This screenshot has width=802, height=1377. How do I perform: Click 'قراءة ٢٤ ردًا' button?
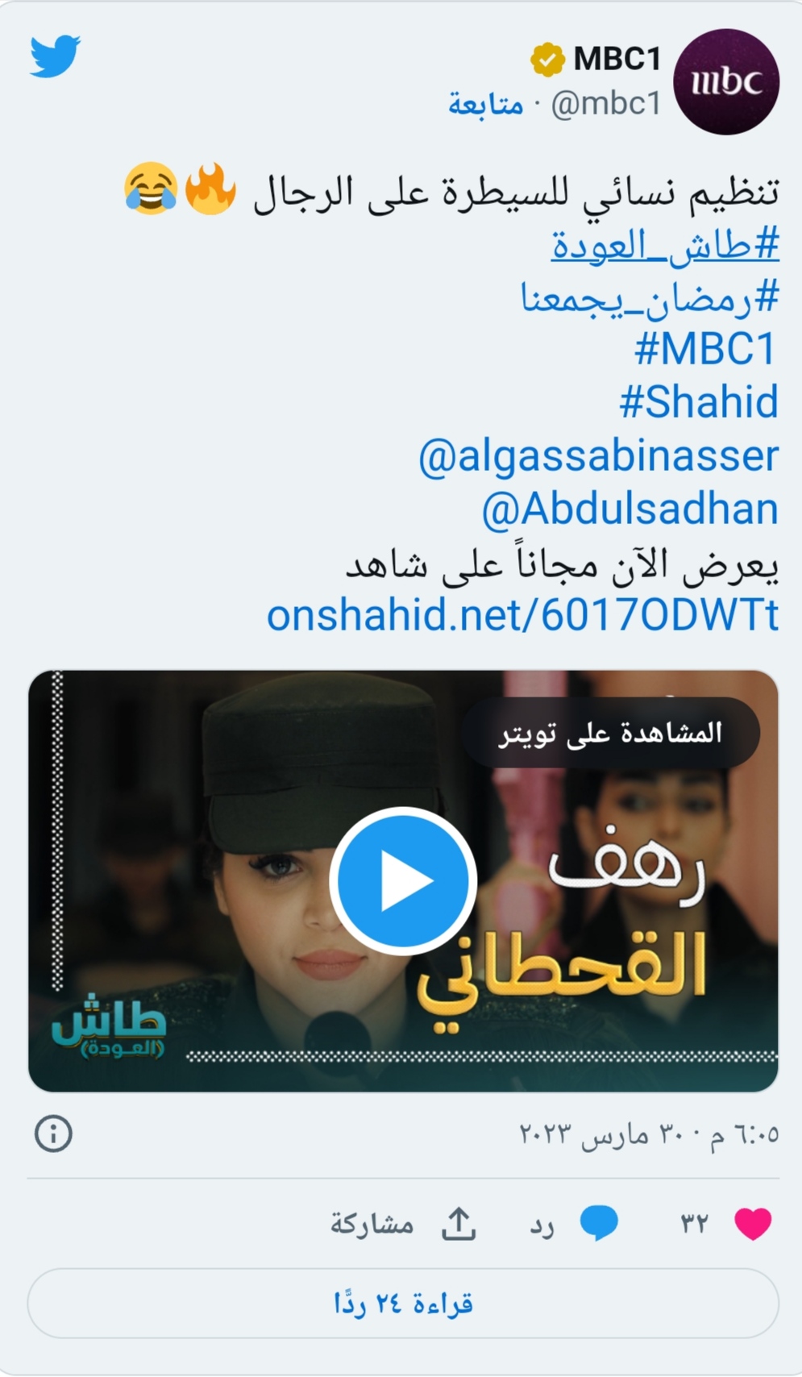(x=403, y=1304)
